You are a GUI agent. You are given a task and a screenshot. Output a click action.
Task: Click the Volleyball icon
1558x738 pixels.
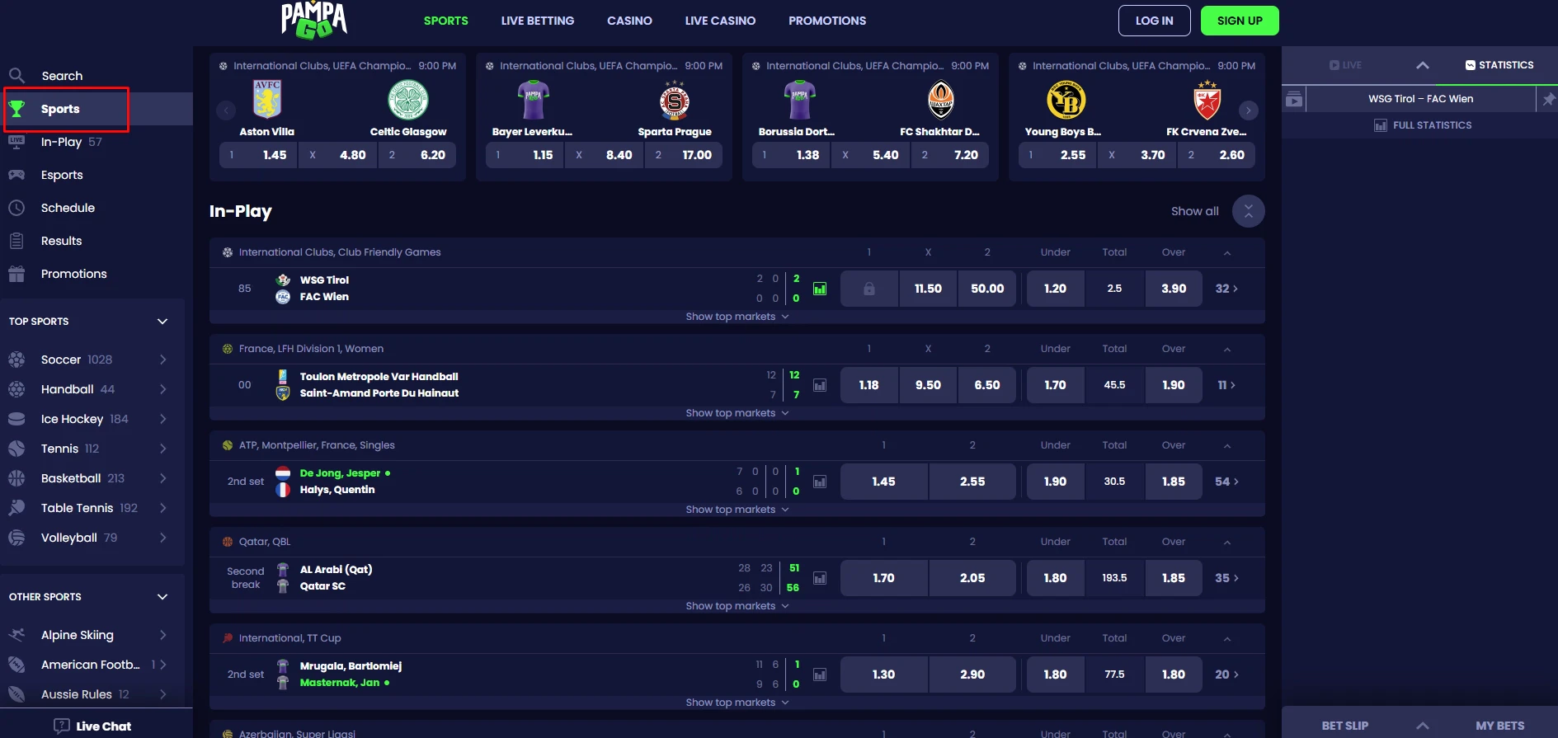click(x=16, y=538)
